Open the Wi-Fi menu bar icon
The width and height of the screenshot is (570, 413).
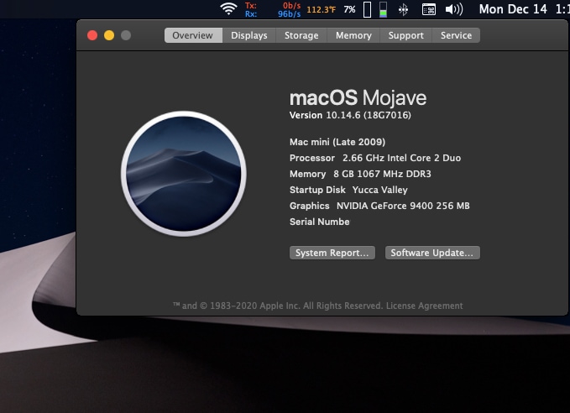pos(228,8)
